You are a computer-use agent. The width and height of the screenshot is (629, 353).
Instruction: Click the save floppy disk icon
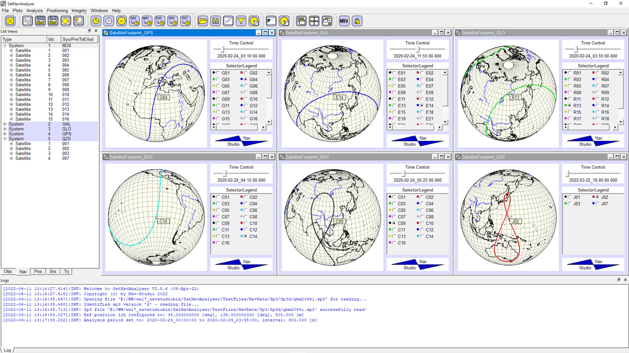pos(215,21)
